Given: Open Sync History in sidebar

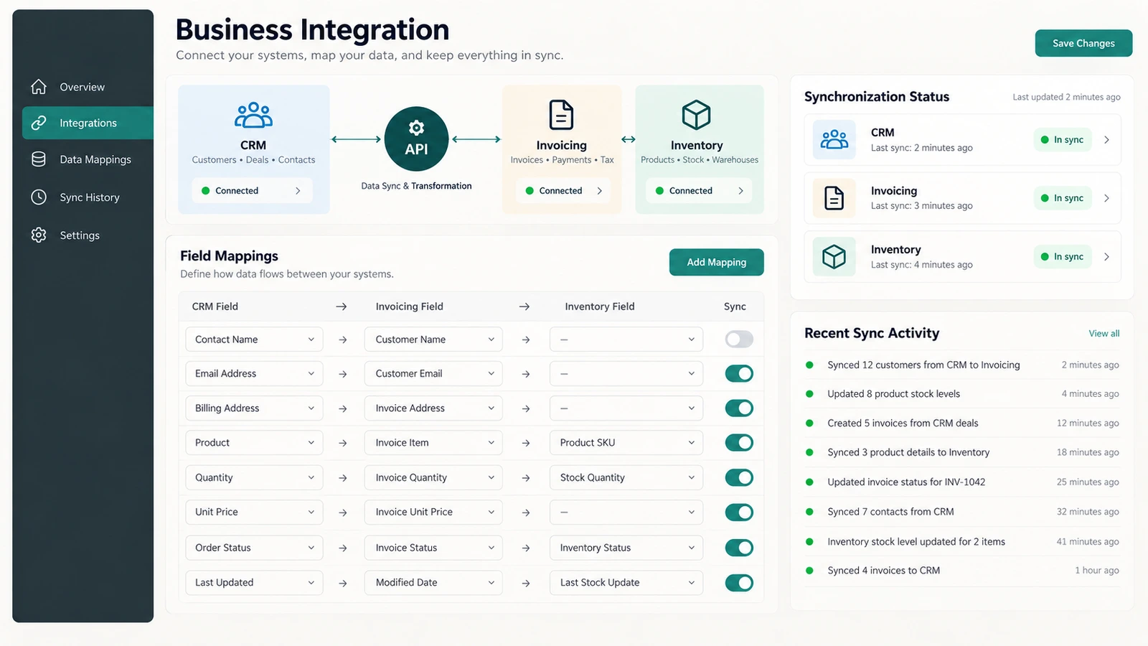Looking at the screenshot, I should [x=88, y=197].
